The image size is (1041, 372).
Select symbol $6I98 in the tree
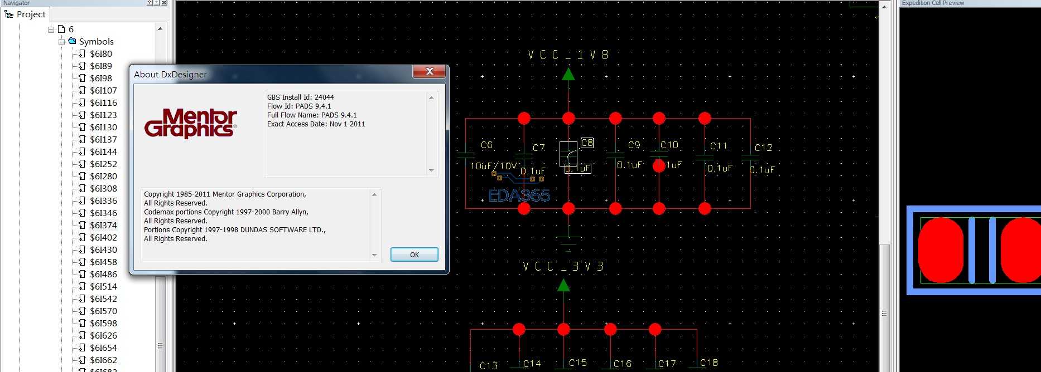(x=101, y=79)
